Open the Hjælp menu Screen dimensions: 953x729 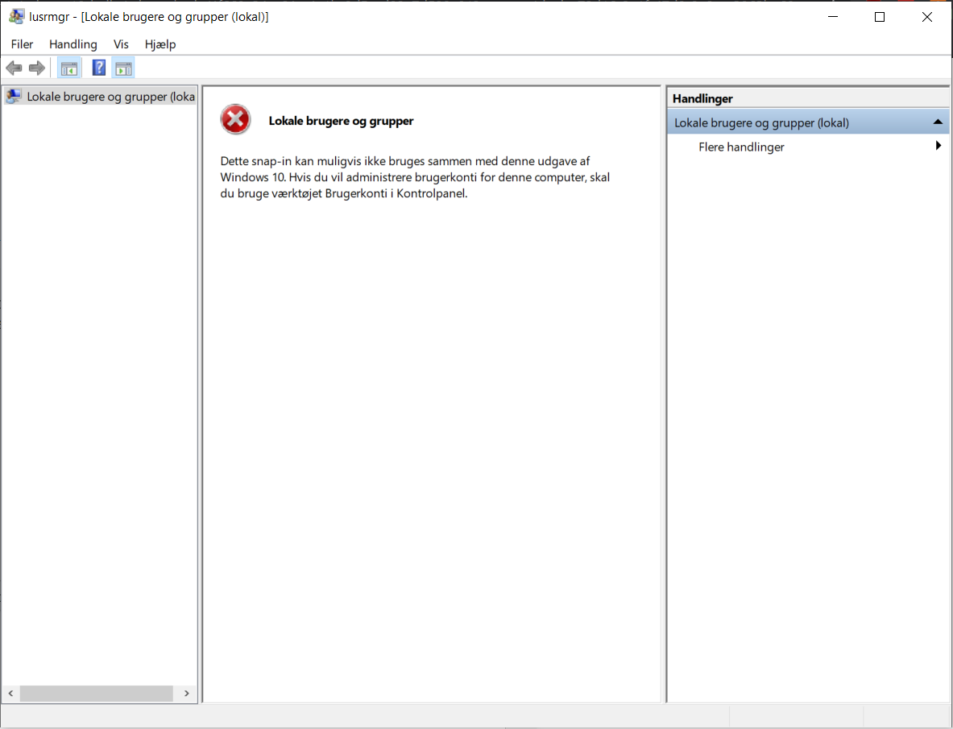coord(160,44)
